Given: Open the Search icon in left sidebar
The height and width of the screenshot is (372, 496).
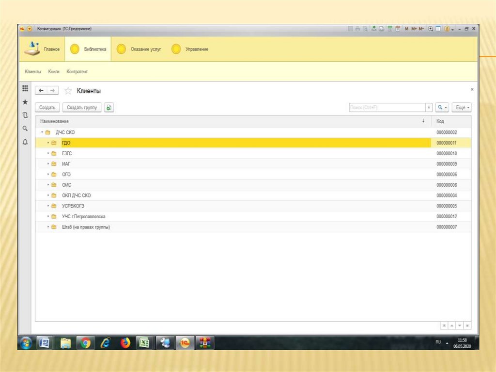Looking at the screenshot, I should pyautogui.click(x=25, y=129).
